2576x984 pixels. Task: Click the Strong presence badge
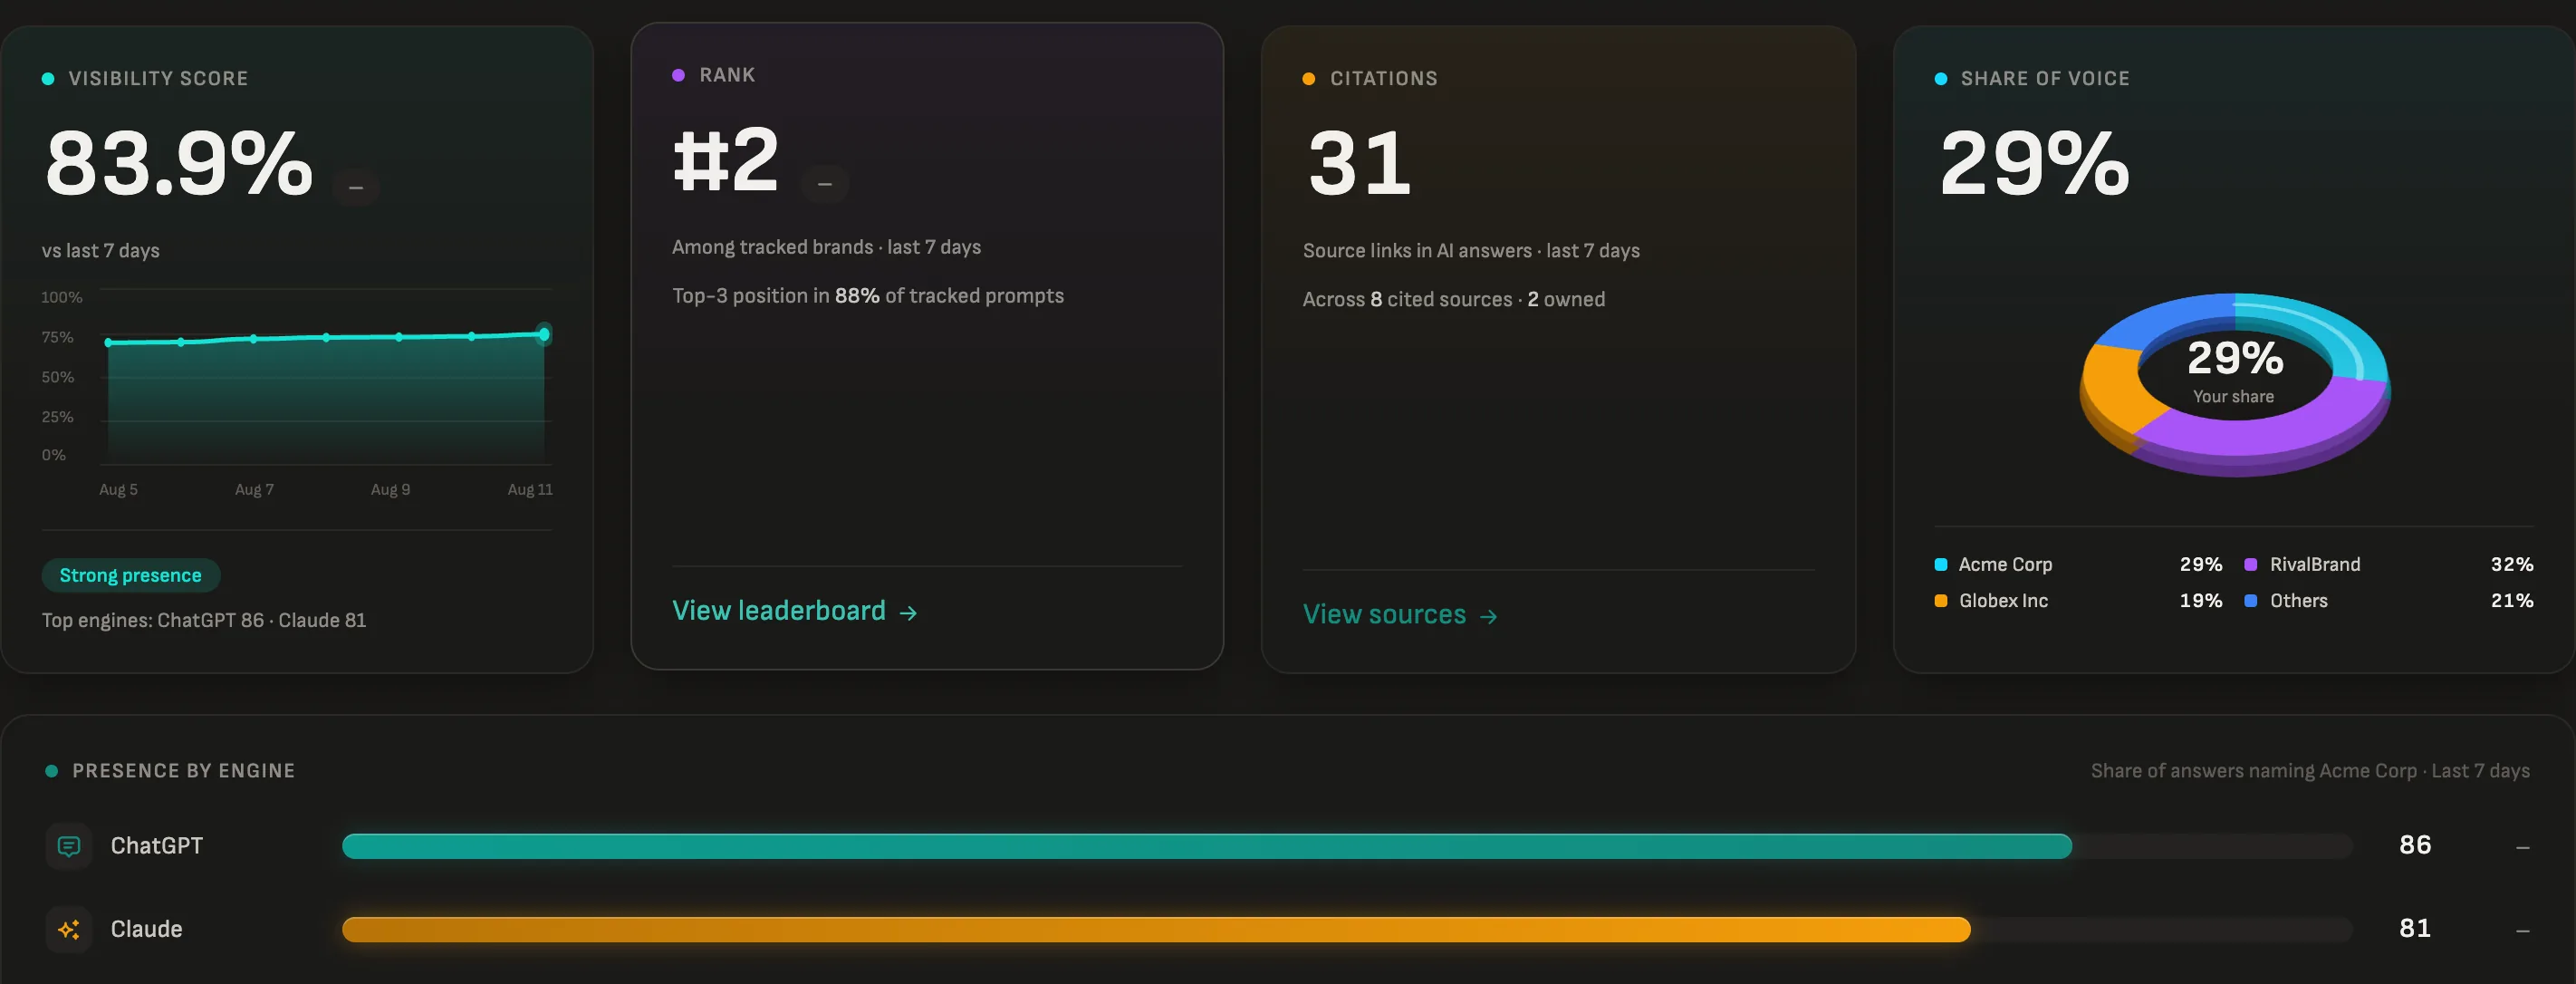click(x=131, y=575)
